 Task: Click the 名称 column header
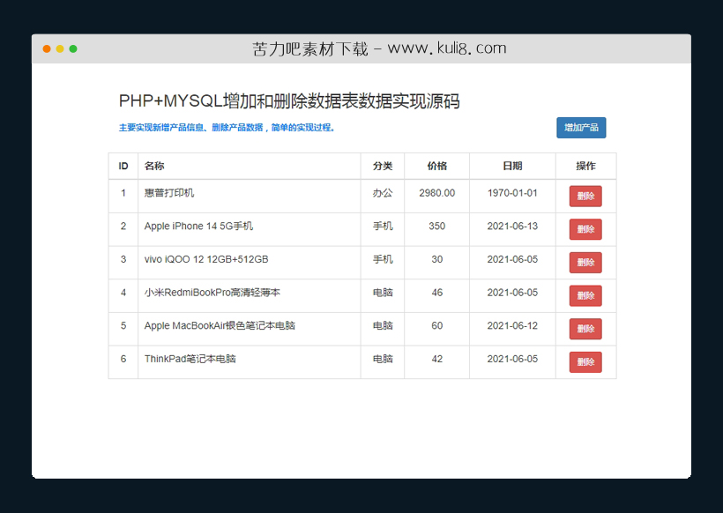click(154, 166)
